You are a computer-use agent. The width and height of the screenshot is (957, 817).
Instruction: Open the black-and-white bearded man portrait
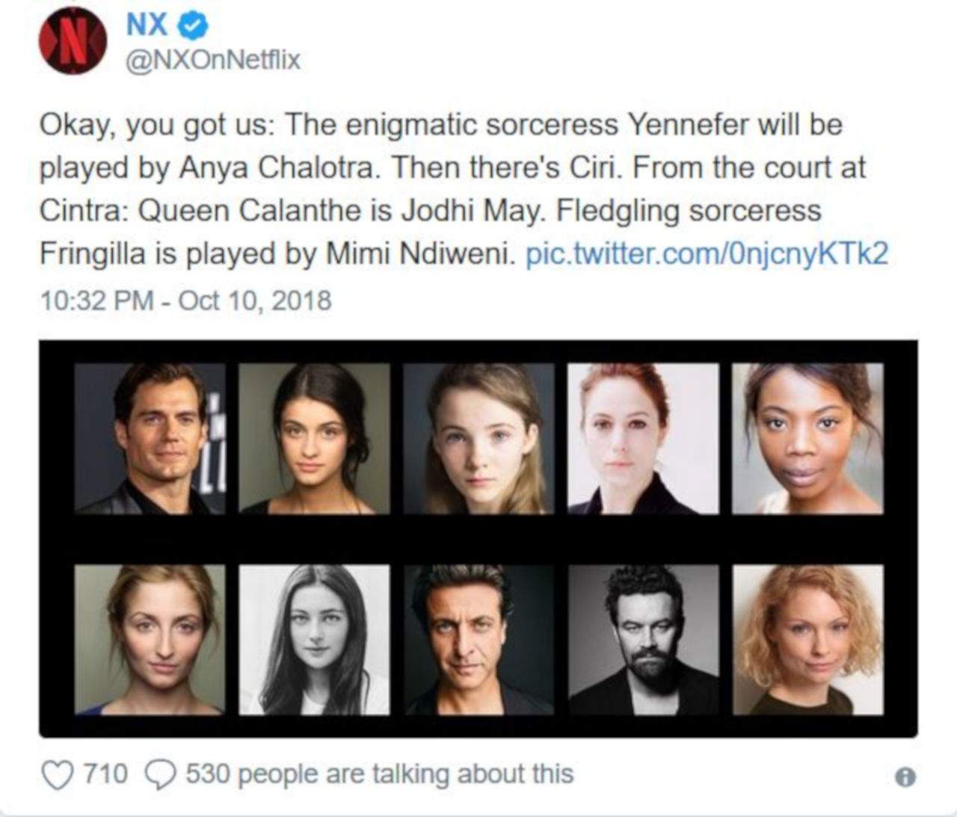tap(643, 640)
